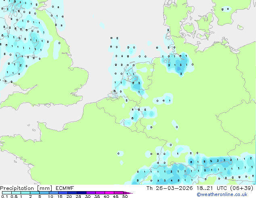Pick the 15–20 mm legend color box

coord(63,193)
